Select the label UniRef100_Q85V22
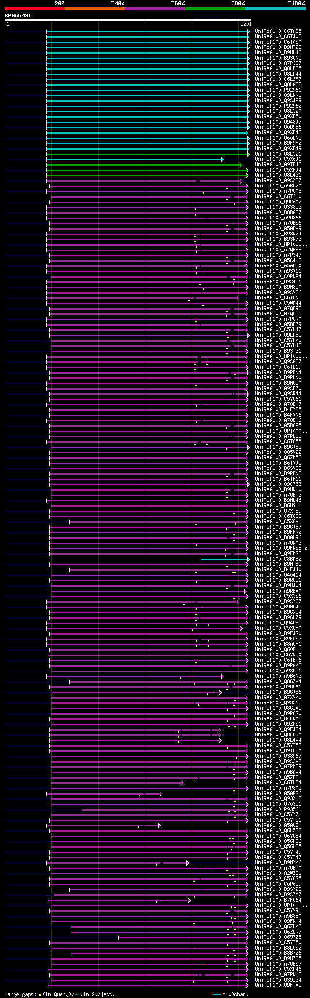310x998 pixels. 278,452
